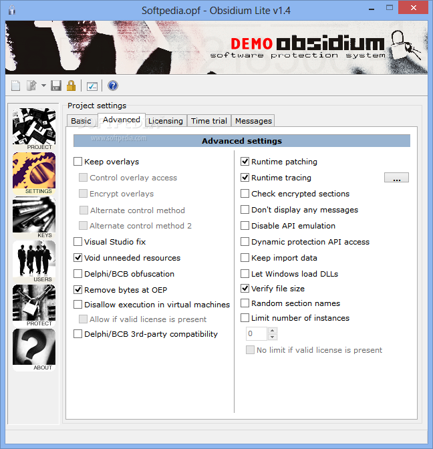Enable Disable API emulation option
433x449 pixels.
[x=245, y=226]
